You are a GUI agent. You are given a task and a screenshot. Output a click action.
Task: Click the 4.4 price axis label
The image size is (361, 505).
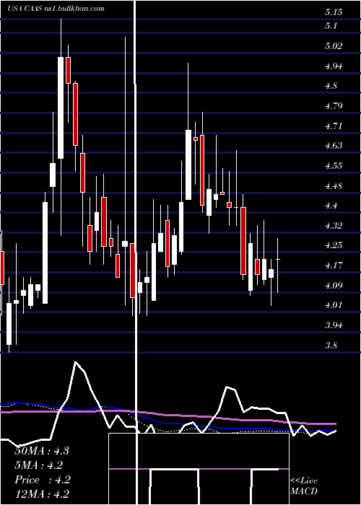click(x=331, y=205)
